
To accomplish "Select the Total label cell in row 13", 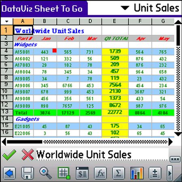I will pos(23,113).
